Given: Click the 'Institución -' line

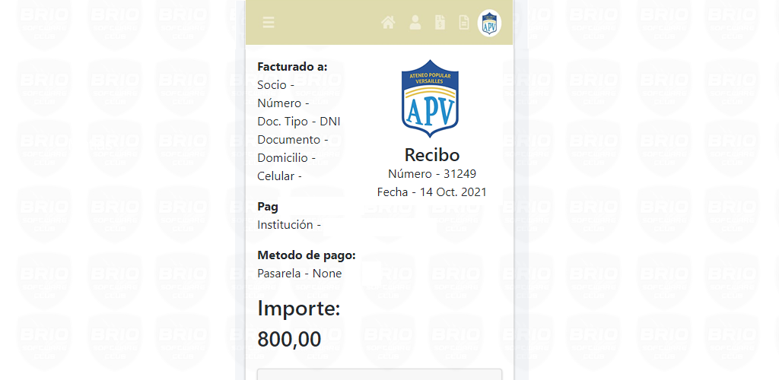Looking at the screenshot, I should click(289, 225).
